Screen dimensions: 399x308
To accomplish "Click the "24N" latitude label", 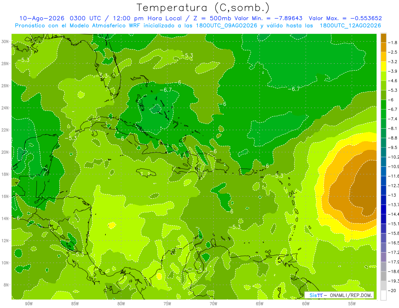I will 6,108.
